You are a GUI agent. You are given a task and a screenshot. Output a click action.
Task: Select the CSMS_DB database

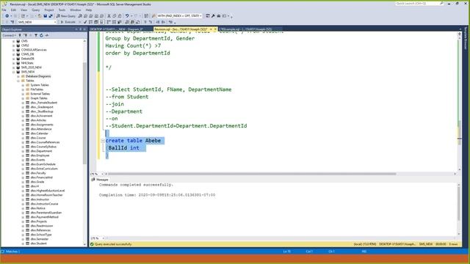(x=28, y=54)
